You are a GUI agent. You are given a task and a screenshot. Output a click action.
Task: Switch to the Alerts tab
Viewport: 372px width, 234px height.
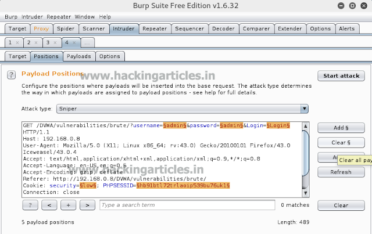(x=347, y=28)
